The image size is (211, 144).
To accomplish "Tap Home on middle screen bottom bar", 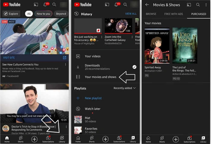I will [x=78, y=139].
